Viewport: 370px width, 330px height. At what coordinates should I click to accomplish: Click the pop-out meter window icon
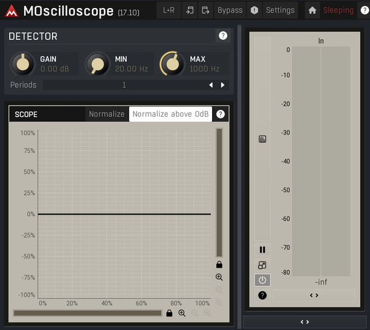point(262,265)
